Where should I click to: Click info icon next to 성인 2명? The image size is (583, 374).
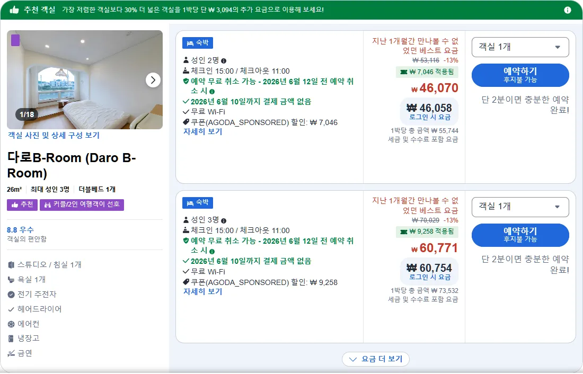224,60
